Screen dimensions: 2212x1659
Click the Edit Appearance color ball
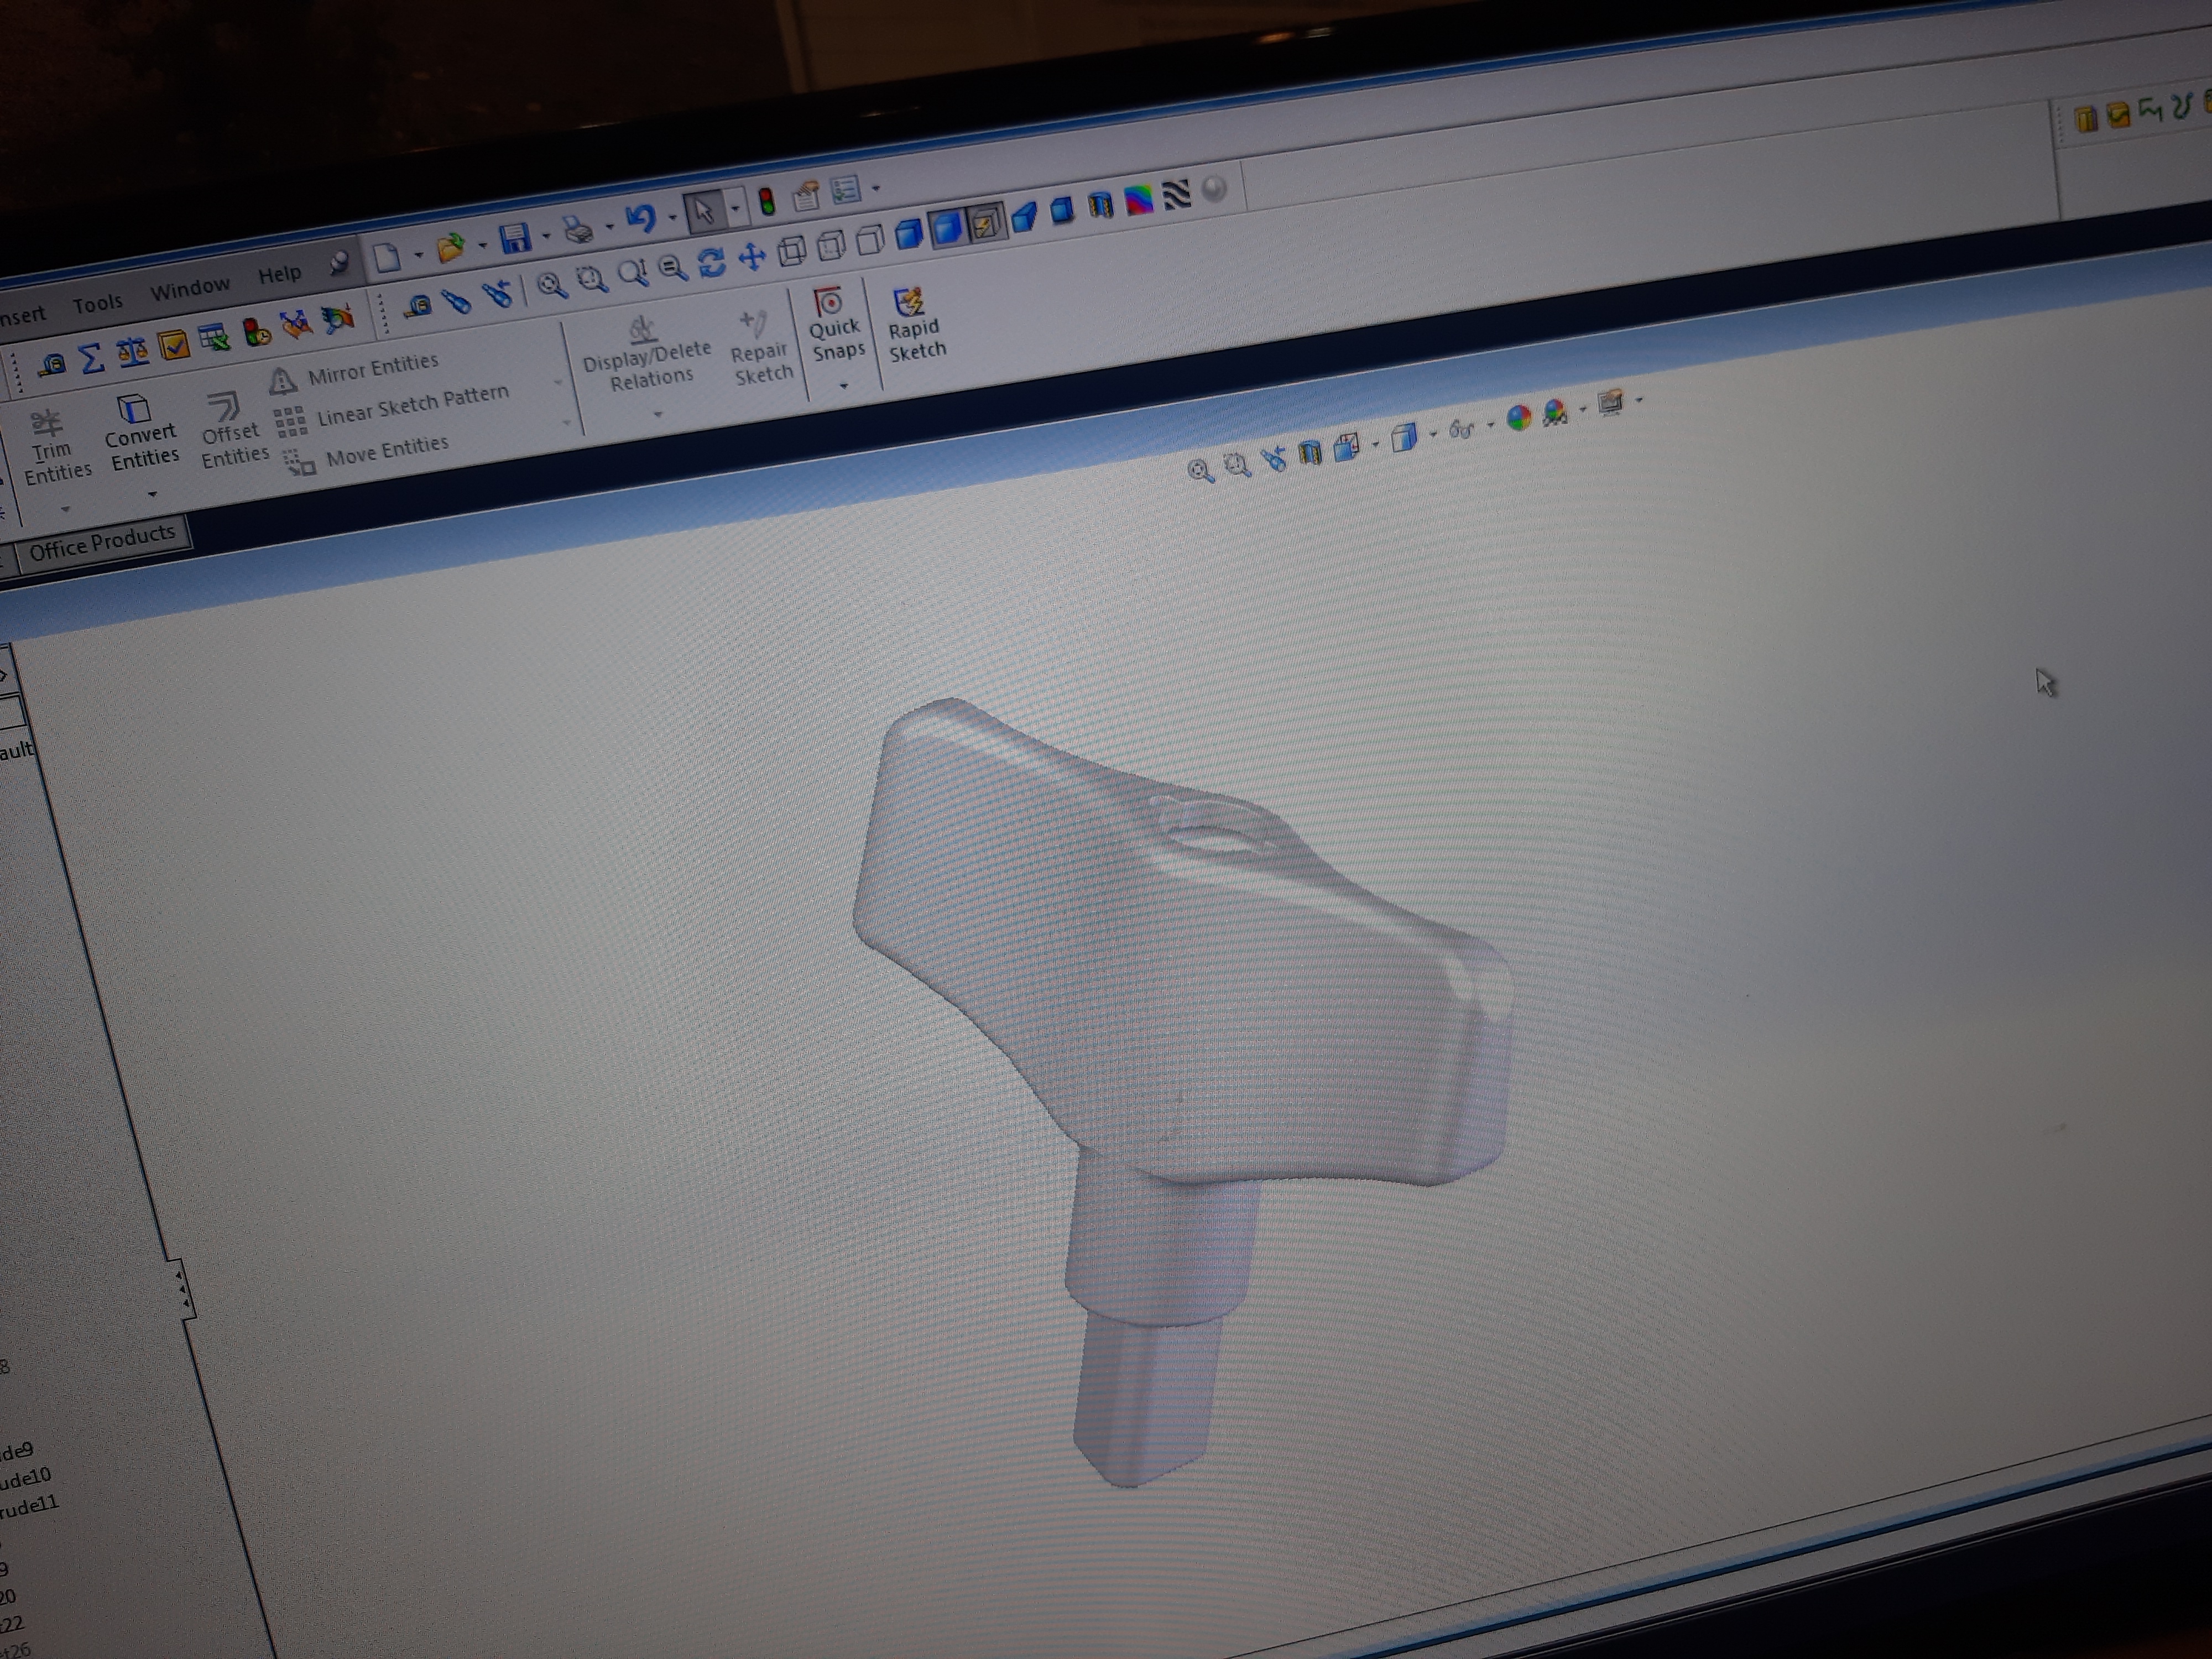pyautogui.click(x=1518, y=417)
